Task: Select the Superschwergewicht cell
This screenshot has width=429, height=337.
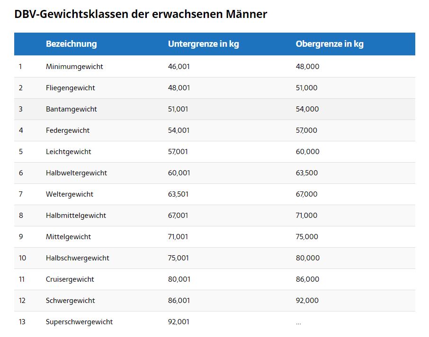Action: click(x=79, y=322)
